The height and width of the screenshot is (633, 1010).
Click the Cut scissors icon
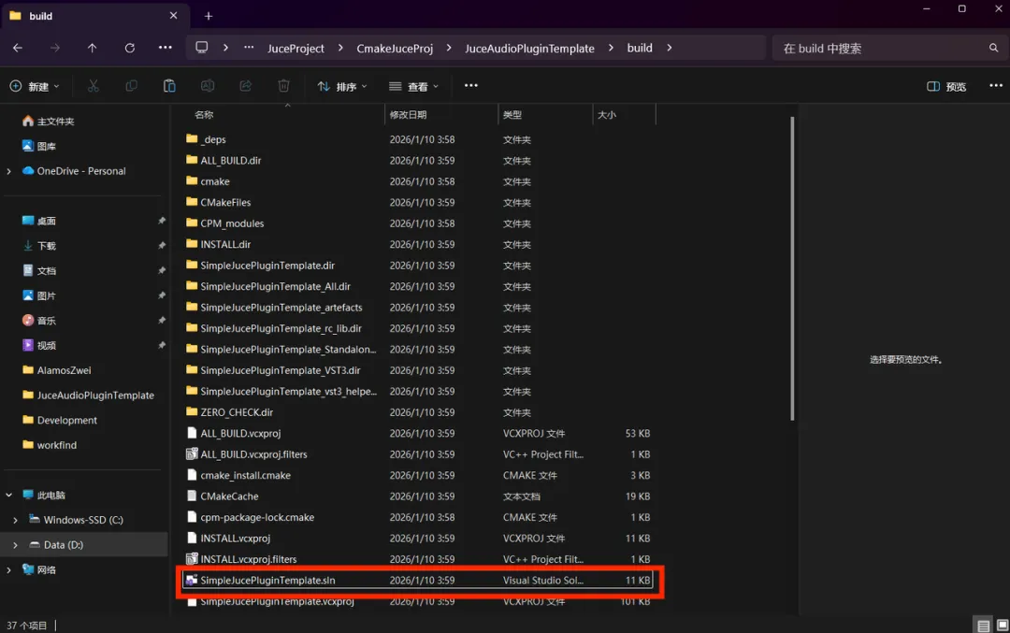[94, 86]
